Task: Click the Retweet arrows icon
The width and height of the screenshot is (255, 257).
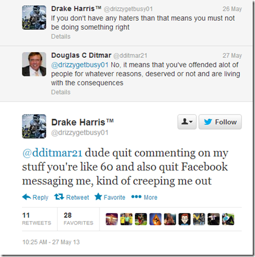Action: pos(59,197)
